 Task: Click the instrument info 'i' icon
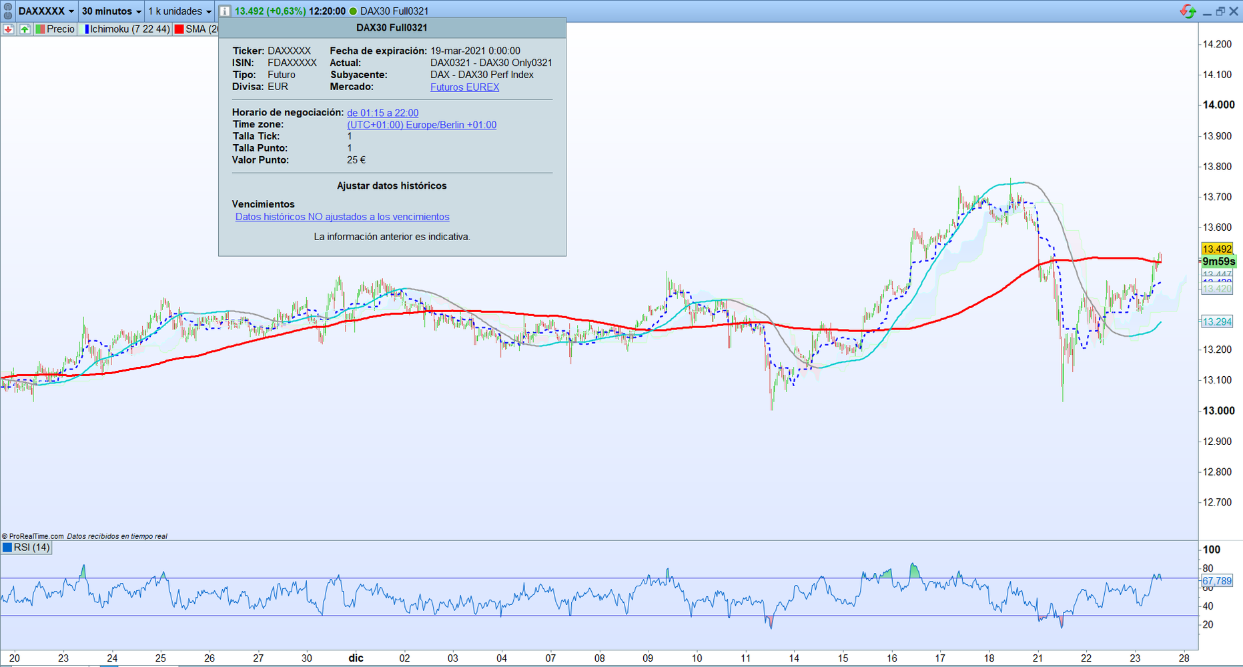click(x=225, y=11)
